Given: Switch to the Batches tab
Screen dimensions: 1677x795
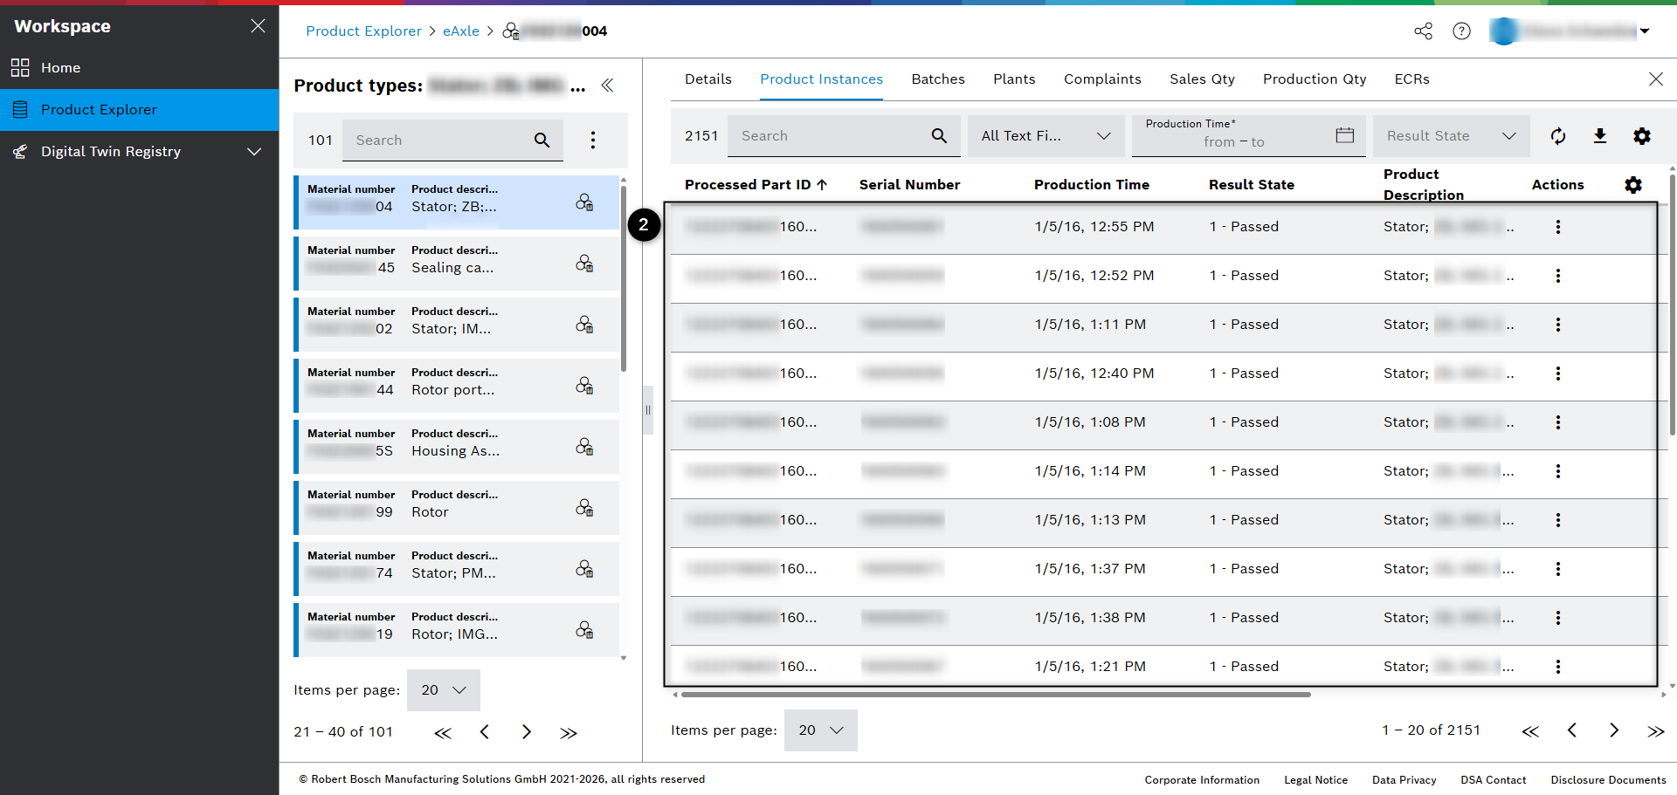Looking at the screenshot, I should click(938, 79).
